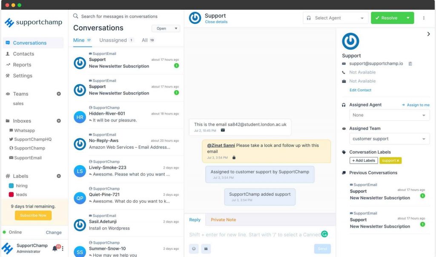Switch to the Mine conversations tab
The image size is (436, 257).
[x=82, y=40]
